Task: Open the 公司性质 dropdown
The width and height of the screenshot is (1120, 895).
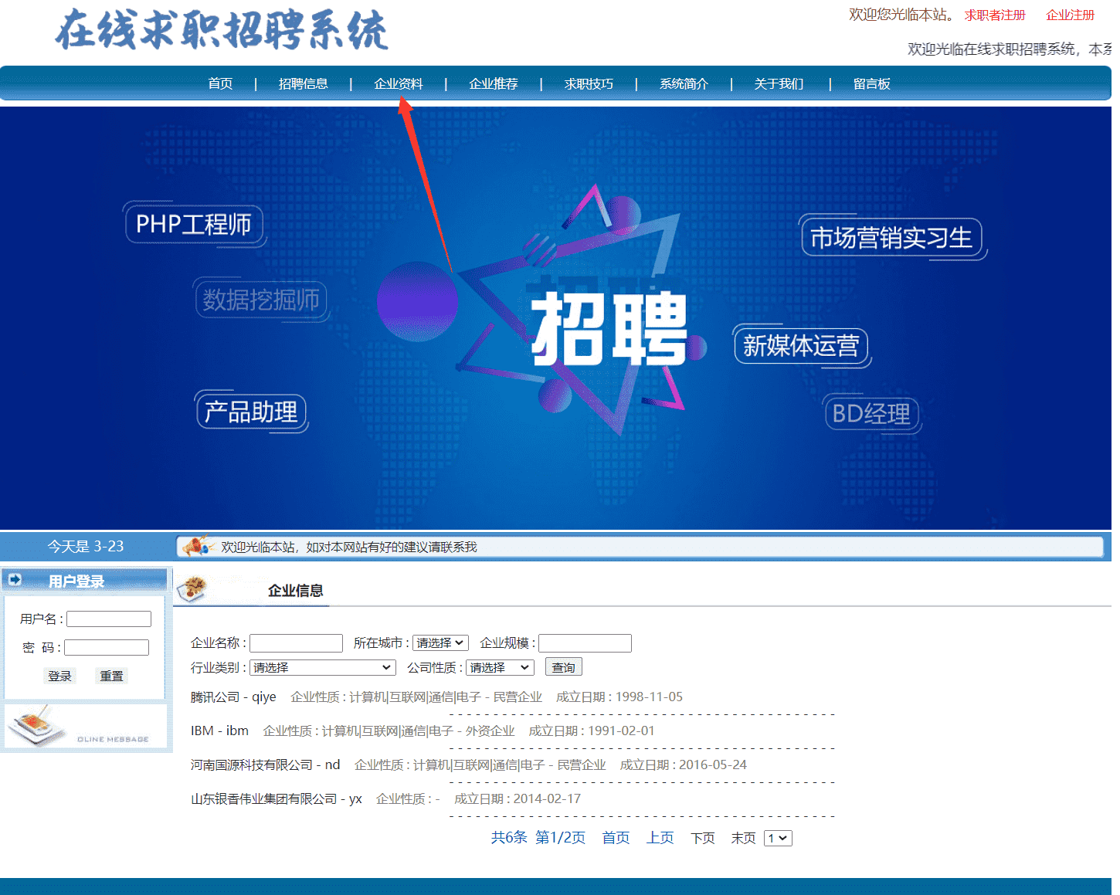Action: [500, 667]
